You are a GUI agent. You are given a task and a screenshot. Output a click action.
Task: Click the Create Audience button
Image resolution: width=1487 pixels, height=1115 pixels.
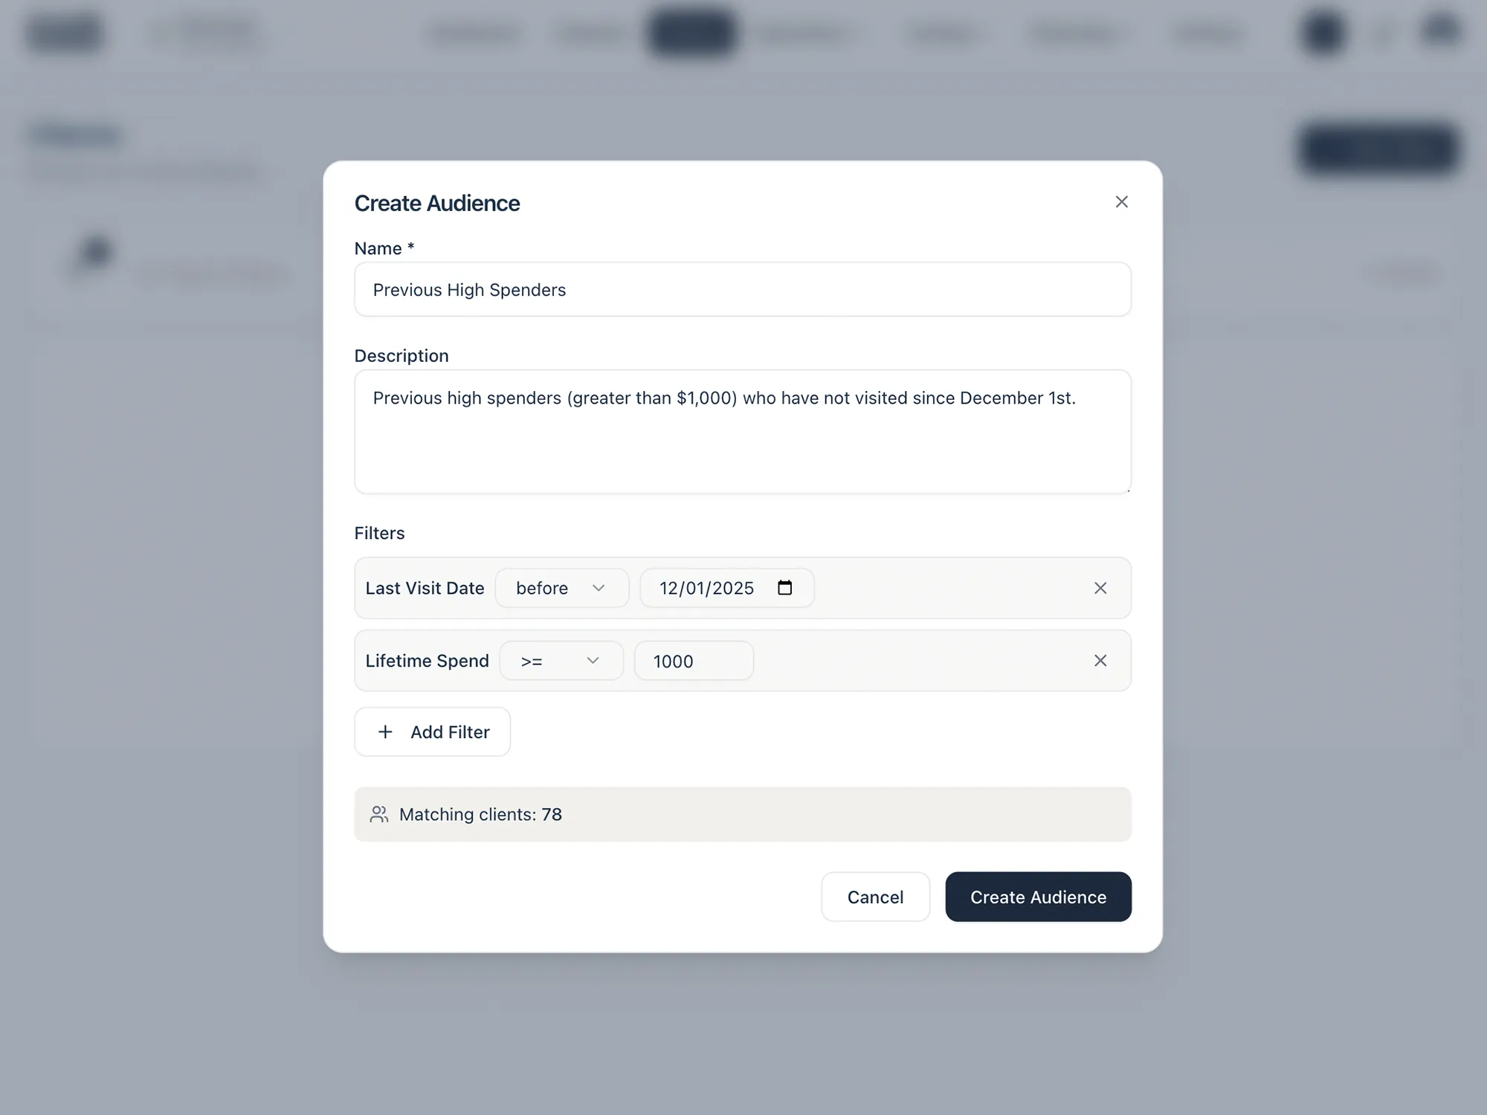1038,896
